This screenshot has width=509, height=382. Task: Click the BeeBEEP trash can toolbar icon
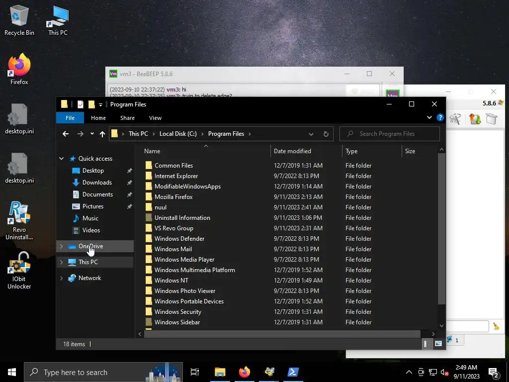coord(492,119)
